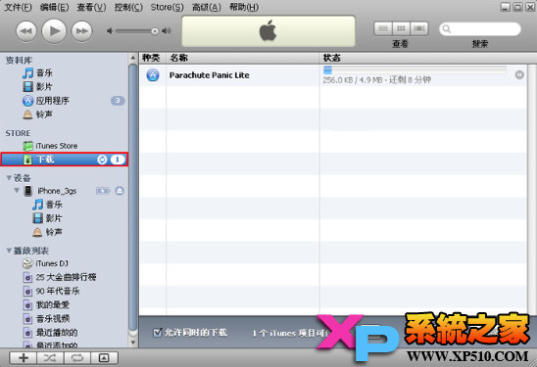
Task: Click the high volume speaker icon
Action: point(167,31)
